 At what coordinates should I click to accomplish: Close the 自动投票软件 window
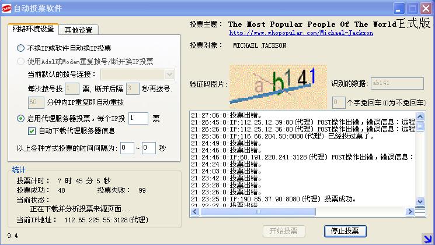point(426,9)
